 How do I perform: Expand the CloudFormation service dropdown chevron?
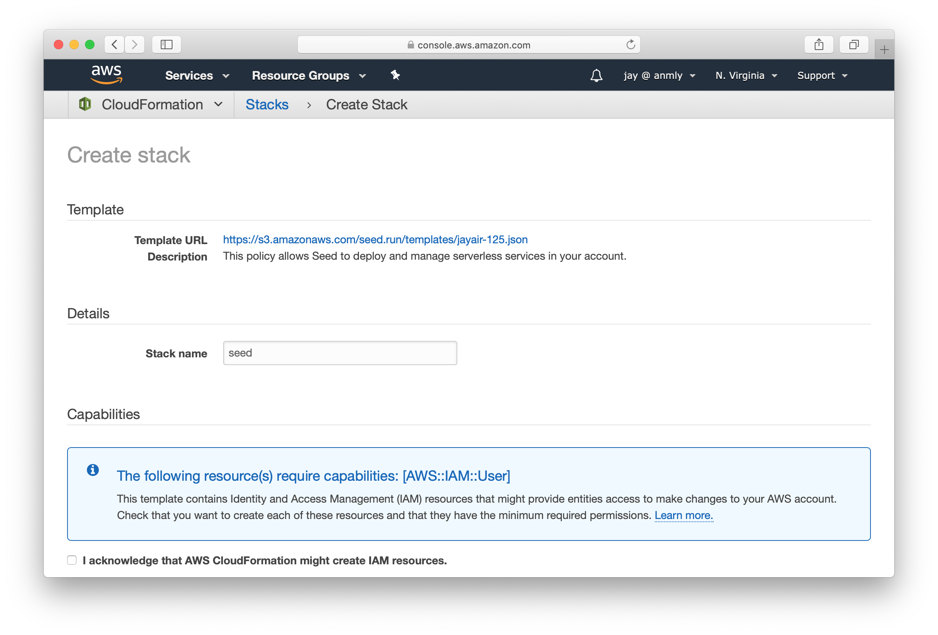pyautogui.click(x=219, y=104)
